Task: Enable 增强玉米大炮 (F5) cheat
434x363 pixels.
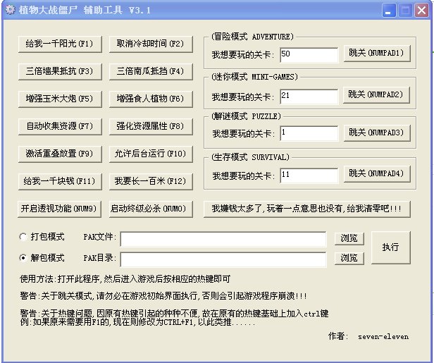Action: [x=59, y=99]
